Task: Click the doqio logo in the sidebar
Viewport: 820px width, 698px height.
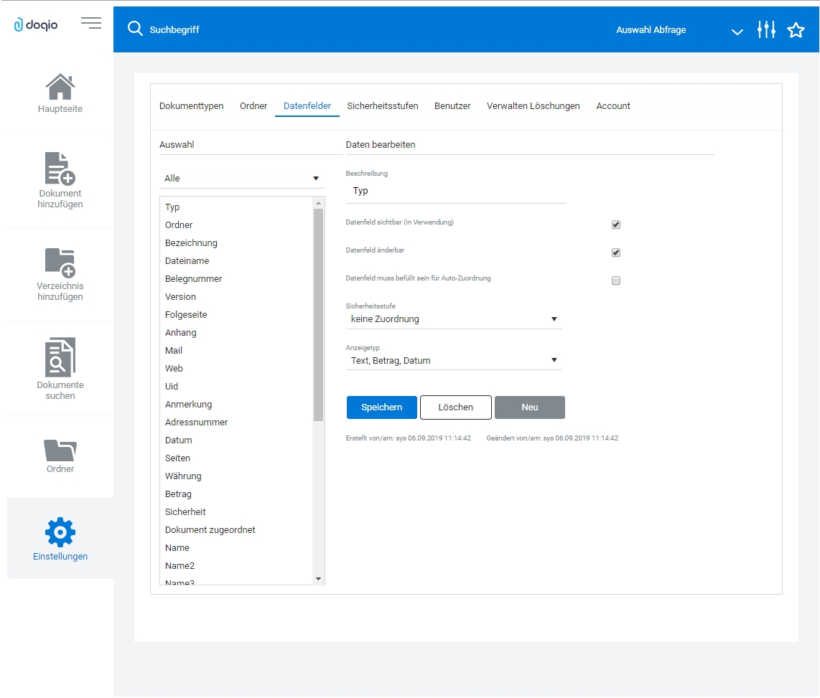Action: [36, 23]
